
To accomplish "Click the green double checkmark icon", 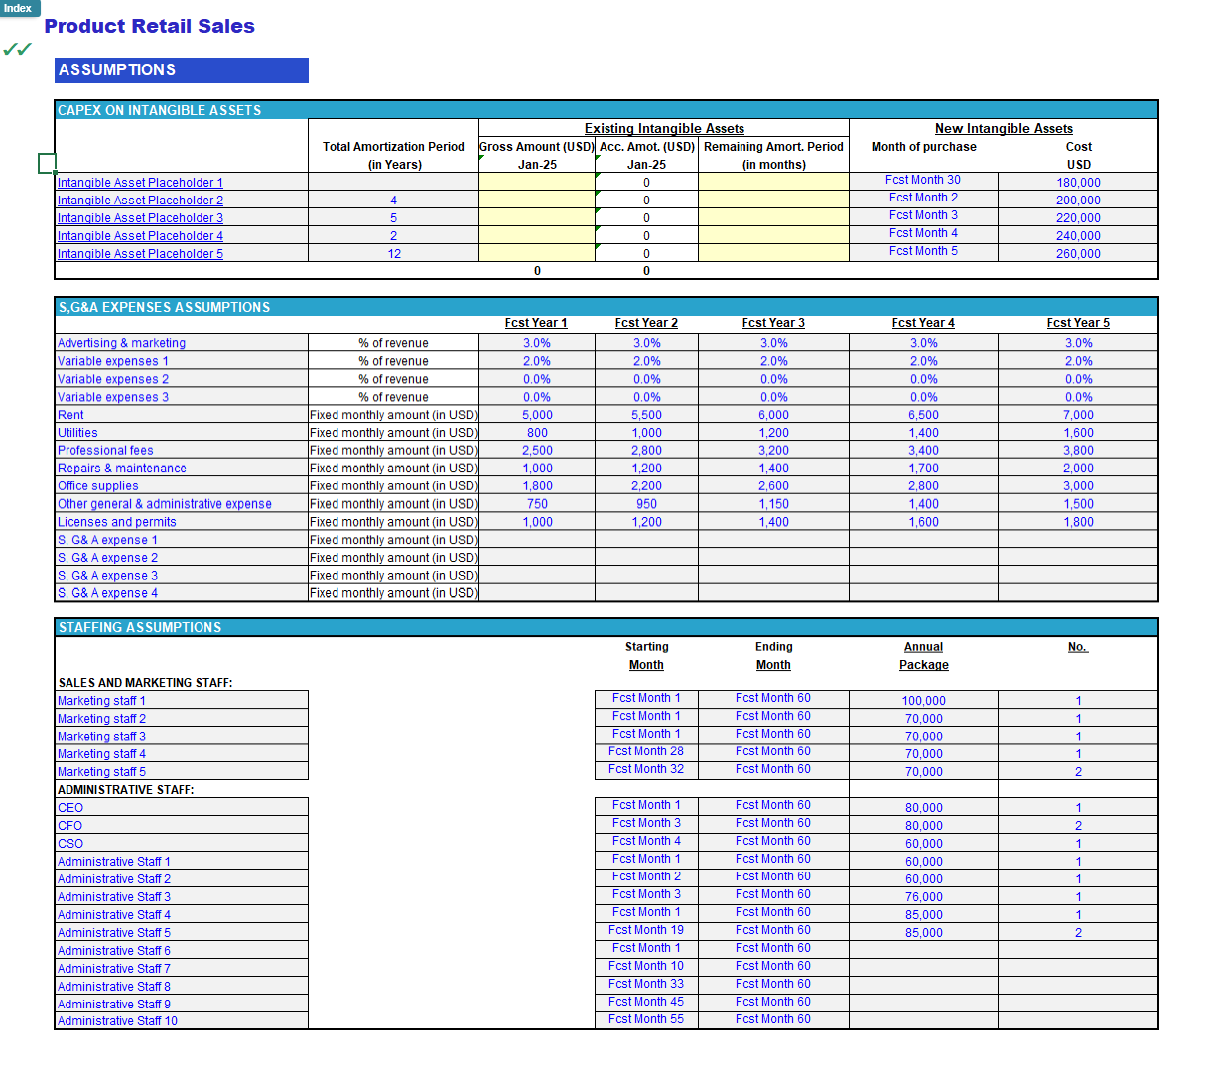I will [17, 49].
